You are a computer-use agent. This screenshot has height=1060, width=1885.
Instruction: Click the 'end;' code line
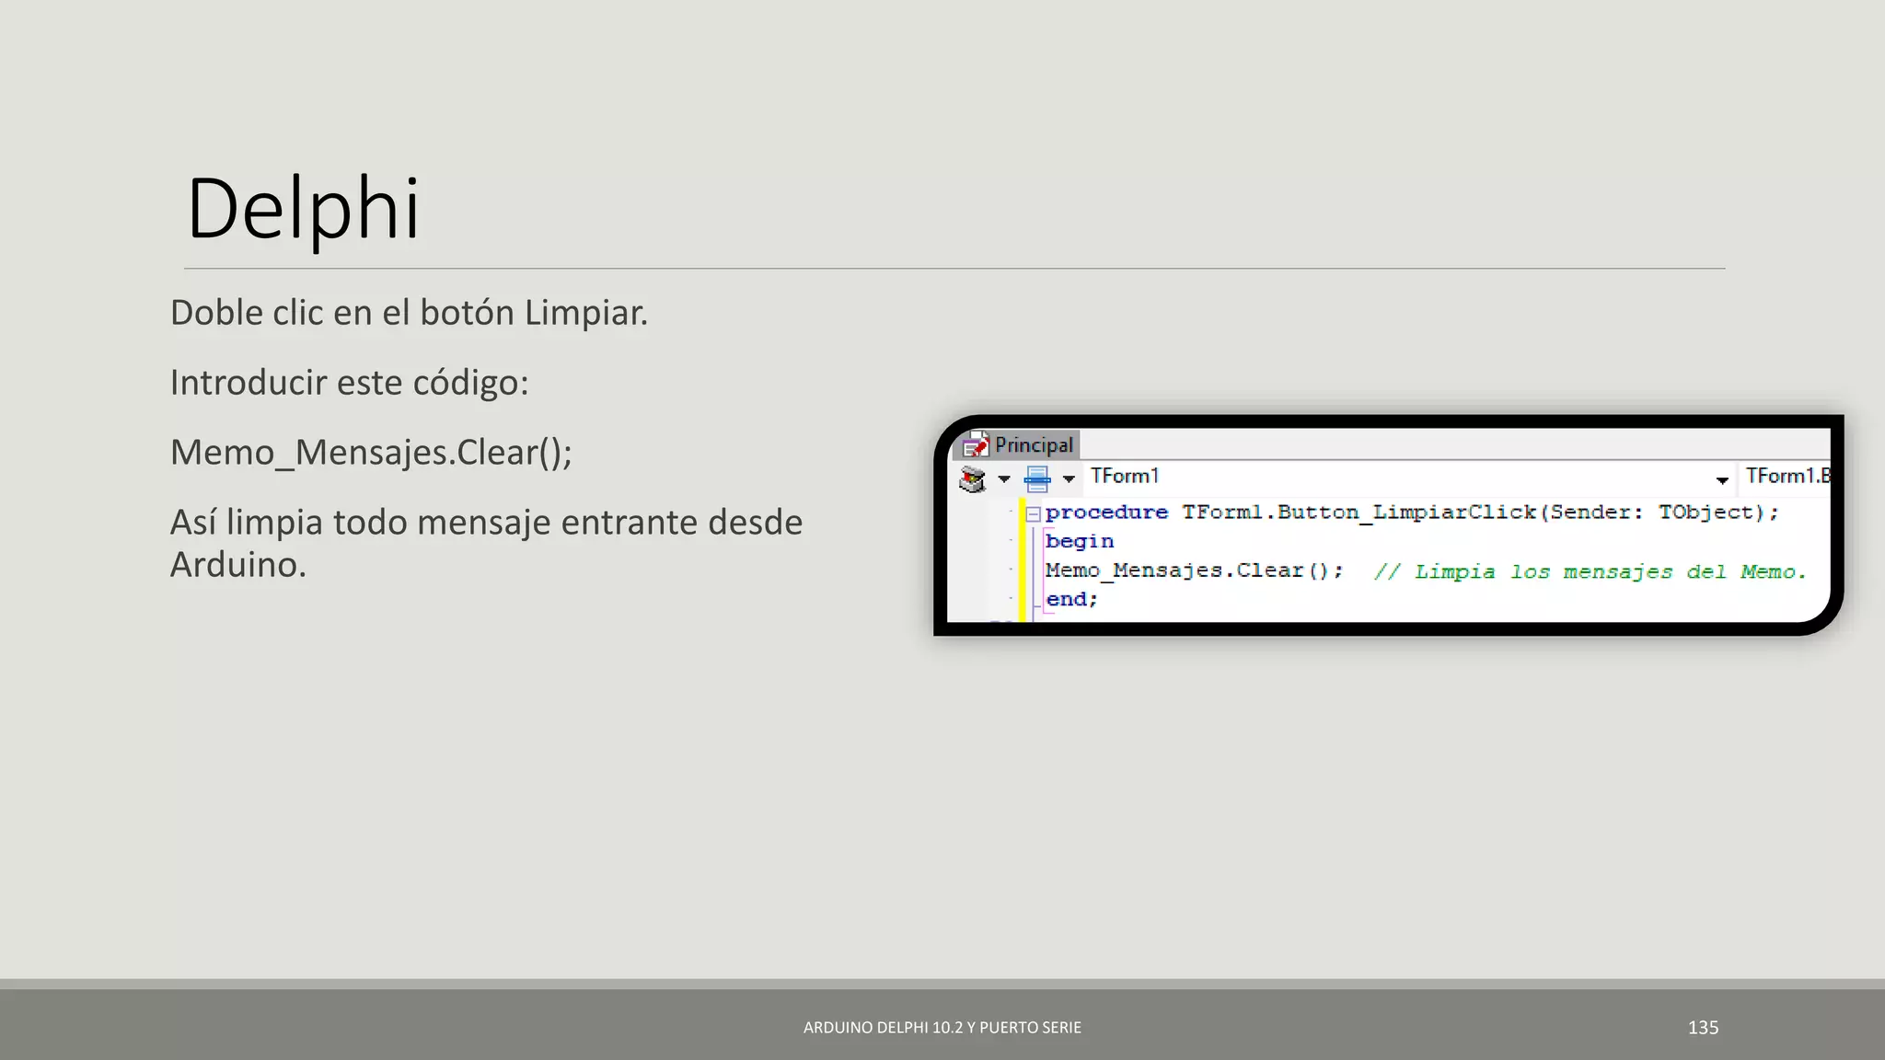[1071, 599]
